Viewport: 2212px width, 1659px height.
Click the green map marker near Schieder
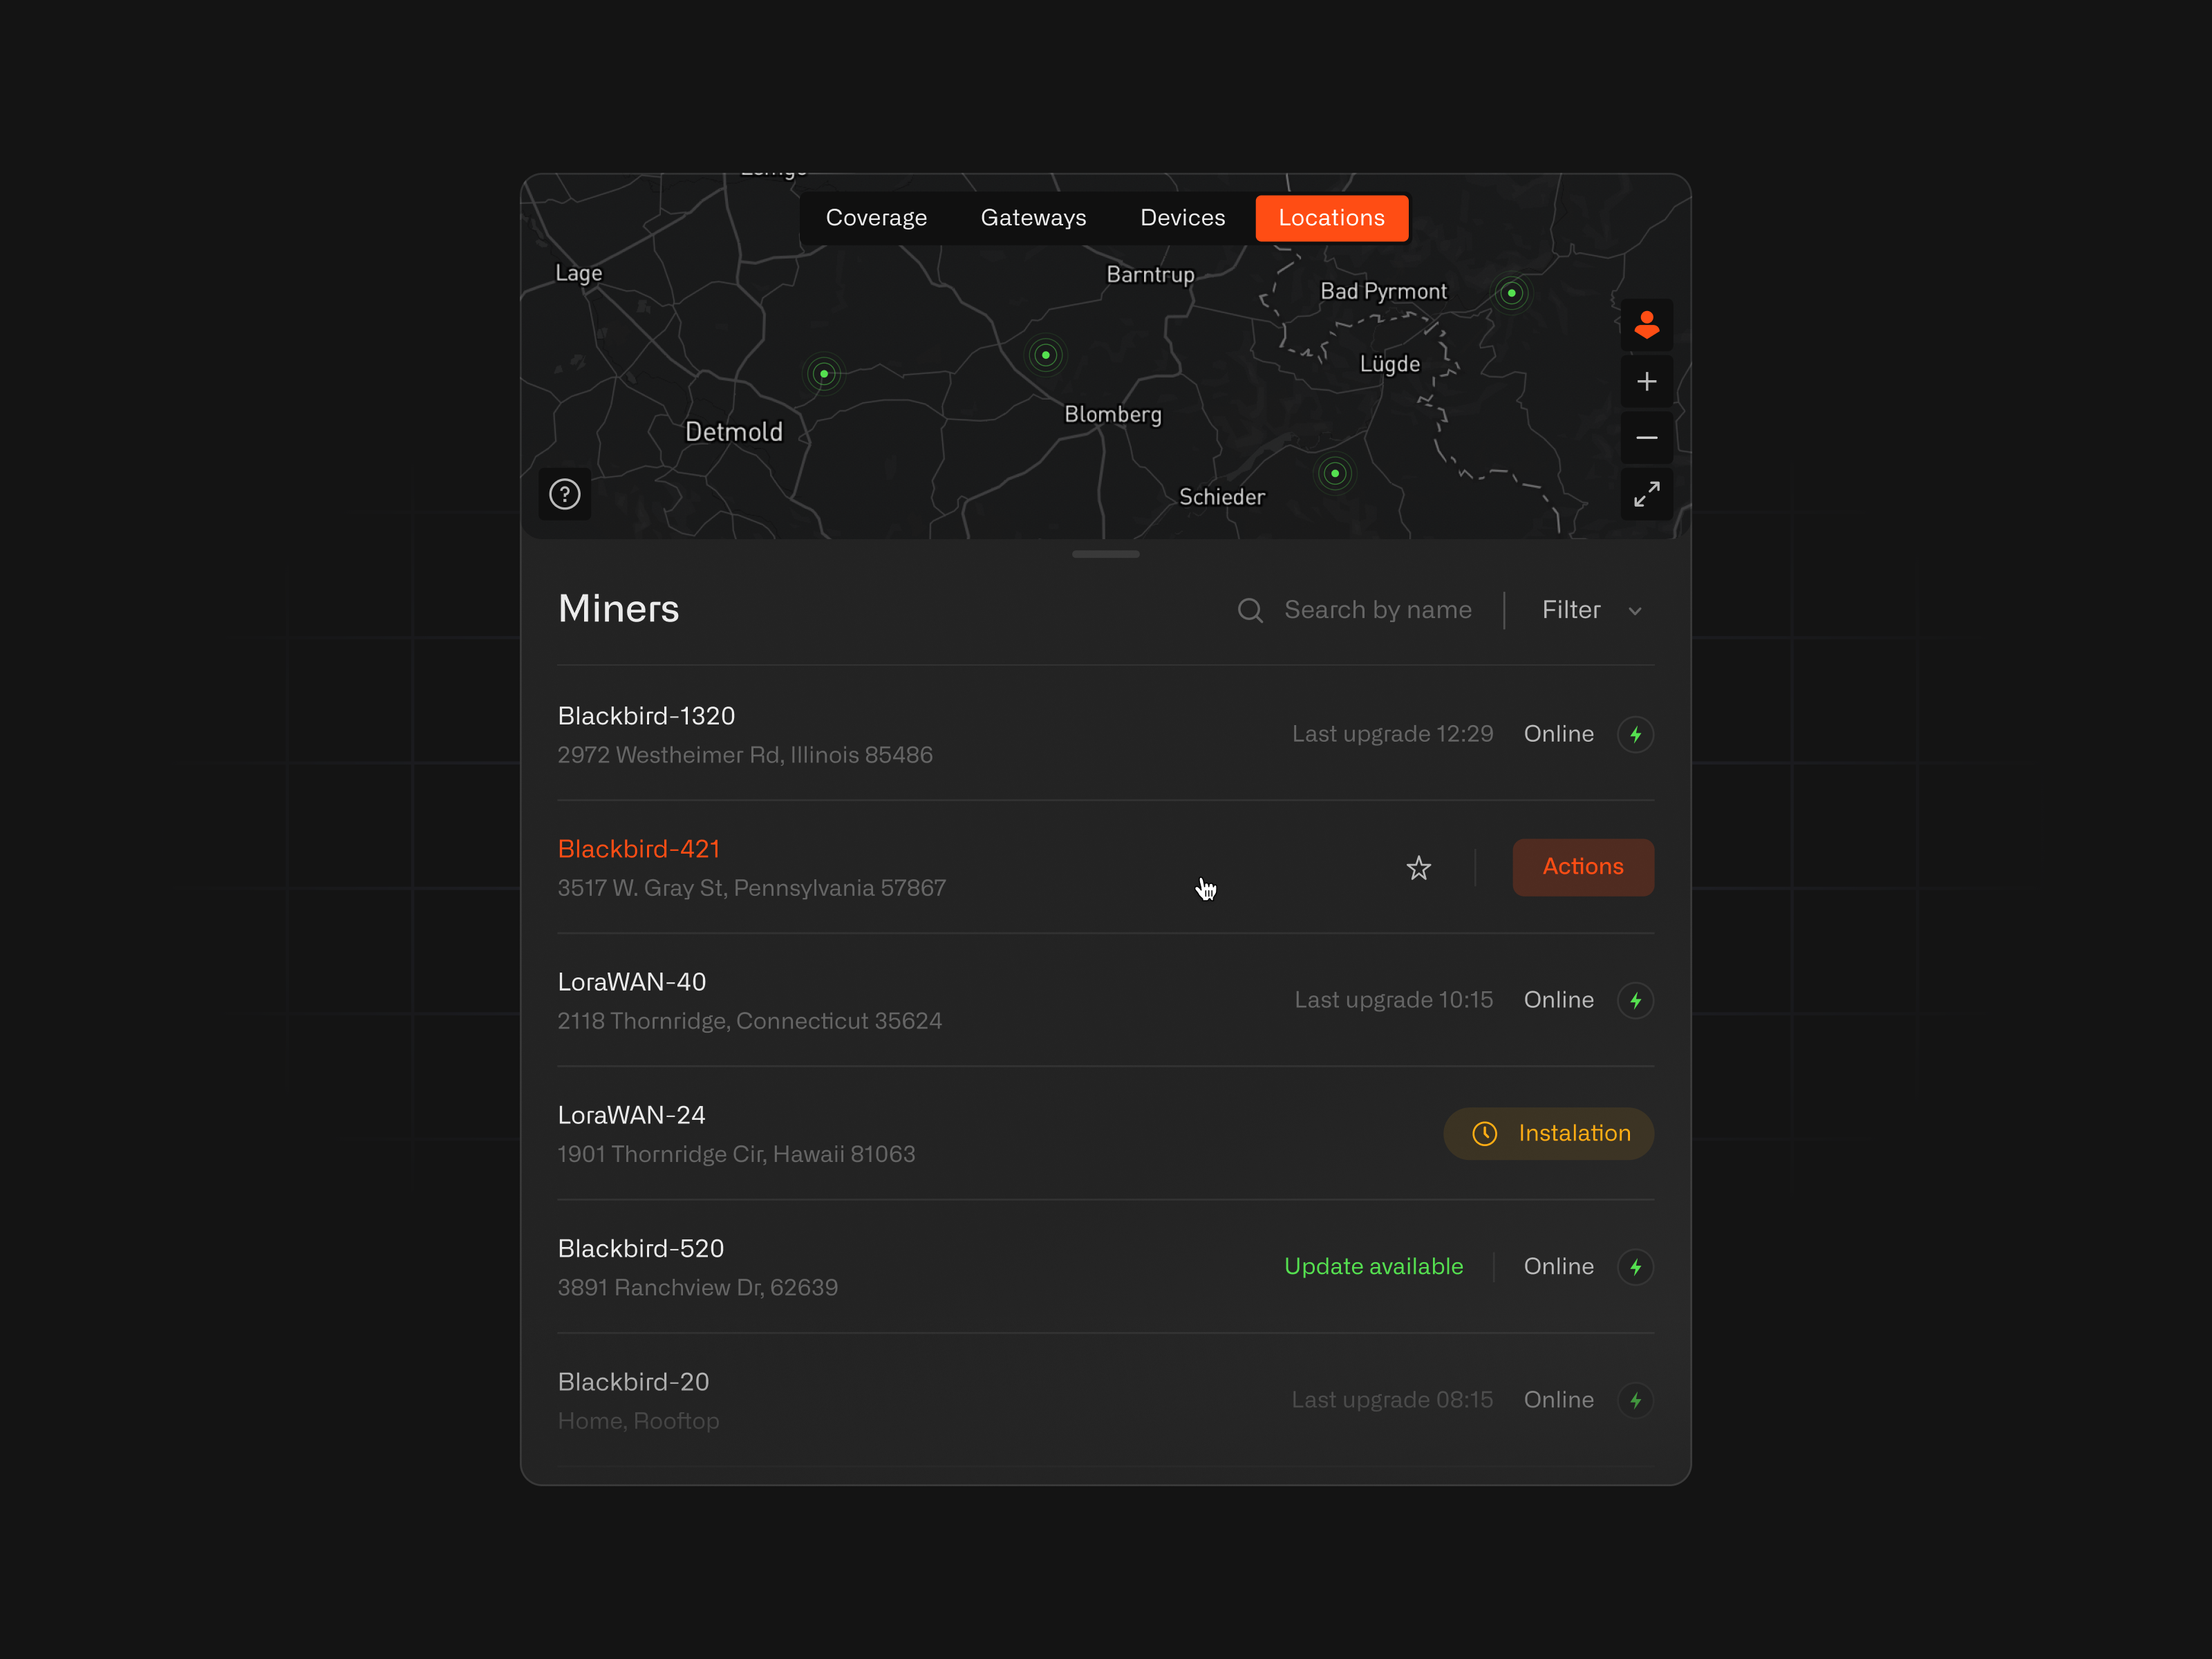[1335, 473]
